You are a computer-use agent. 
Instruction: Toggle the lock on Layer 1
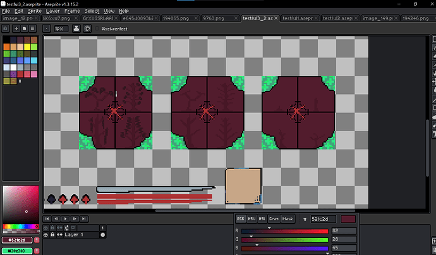click(x=52, y=235)
